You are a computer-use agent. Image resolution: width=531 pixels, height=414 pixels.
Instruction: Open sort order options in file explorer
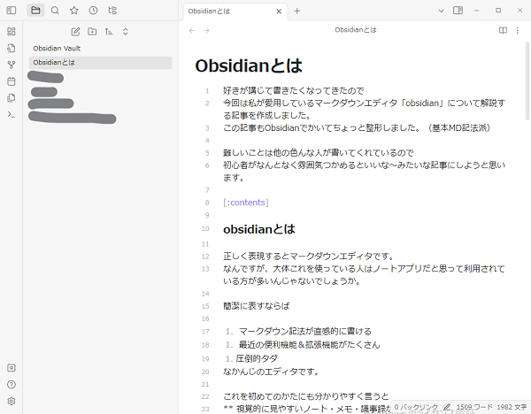click(109, 32)
